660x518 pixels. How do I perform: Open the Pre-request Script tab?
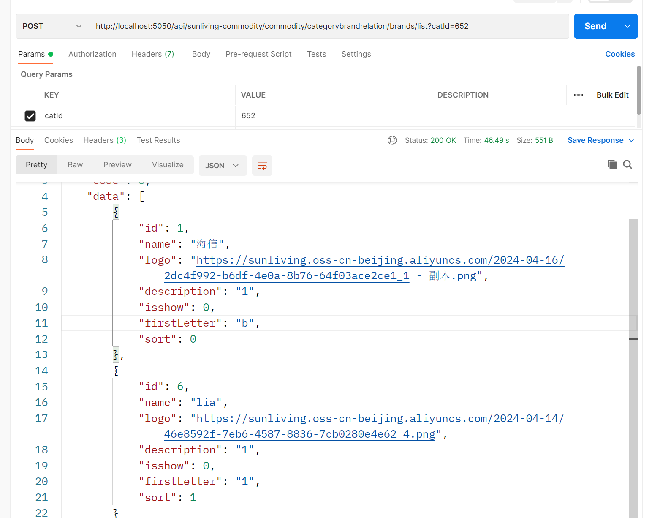(x=258, y=54)
